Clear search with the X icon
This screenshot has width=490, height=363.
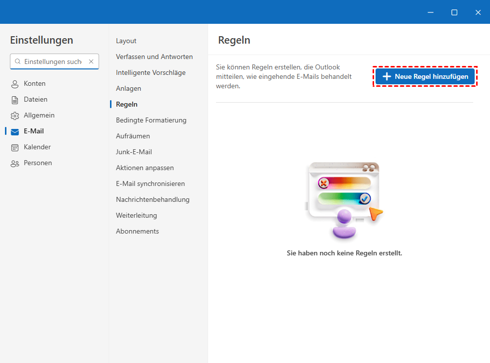coord(91,61)
